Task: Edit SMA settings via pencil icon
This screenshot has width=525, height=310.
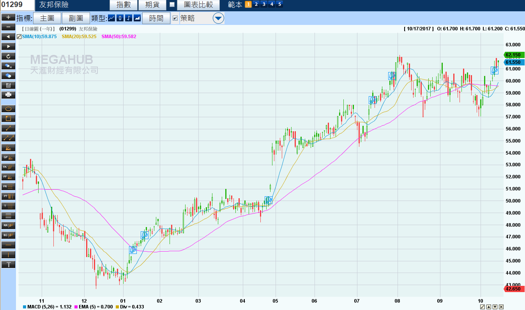Action: tap(19, 36)
